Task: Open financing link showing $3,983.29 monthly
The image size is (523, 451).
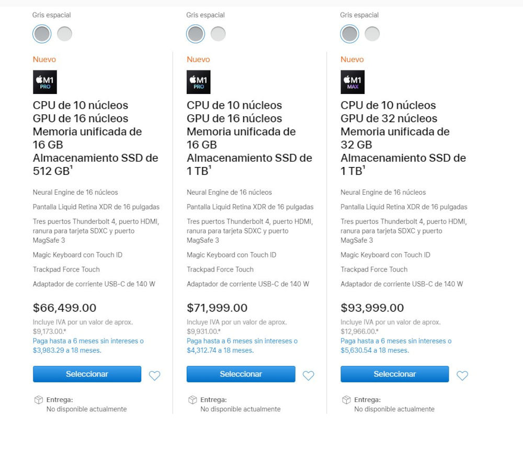Action: (88, 346)
